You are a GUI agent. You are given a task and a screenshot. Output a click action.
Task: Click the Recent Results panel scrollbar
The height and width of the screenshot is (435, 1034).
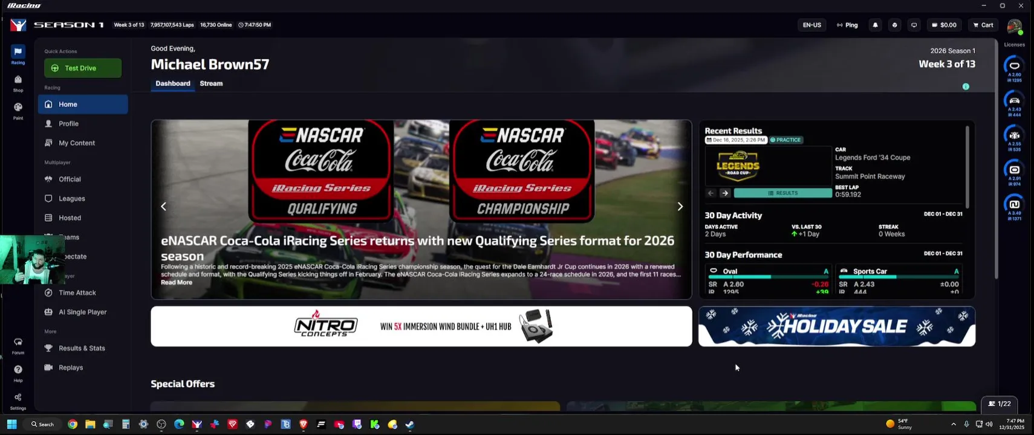tap(967, 167)
